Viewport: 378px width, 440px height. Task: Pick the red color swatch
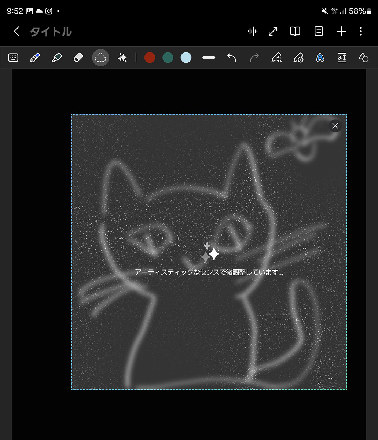pyautogui.click(x=150, y=58)
